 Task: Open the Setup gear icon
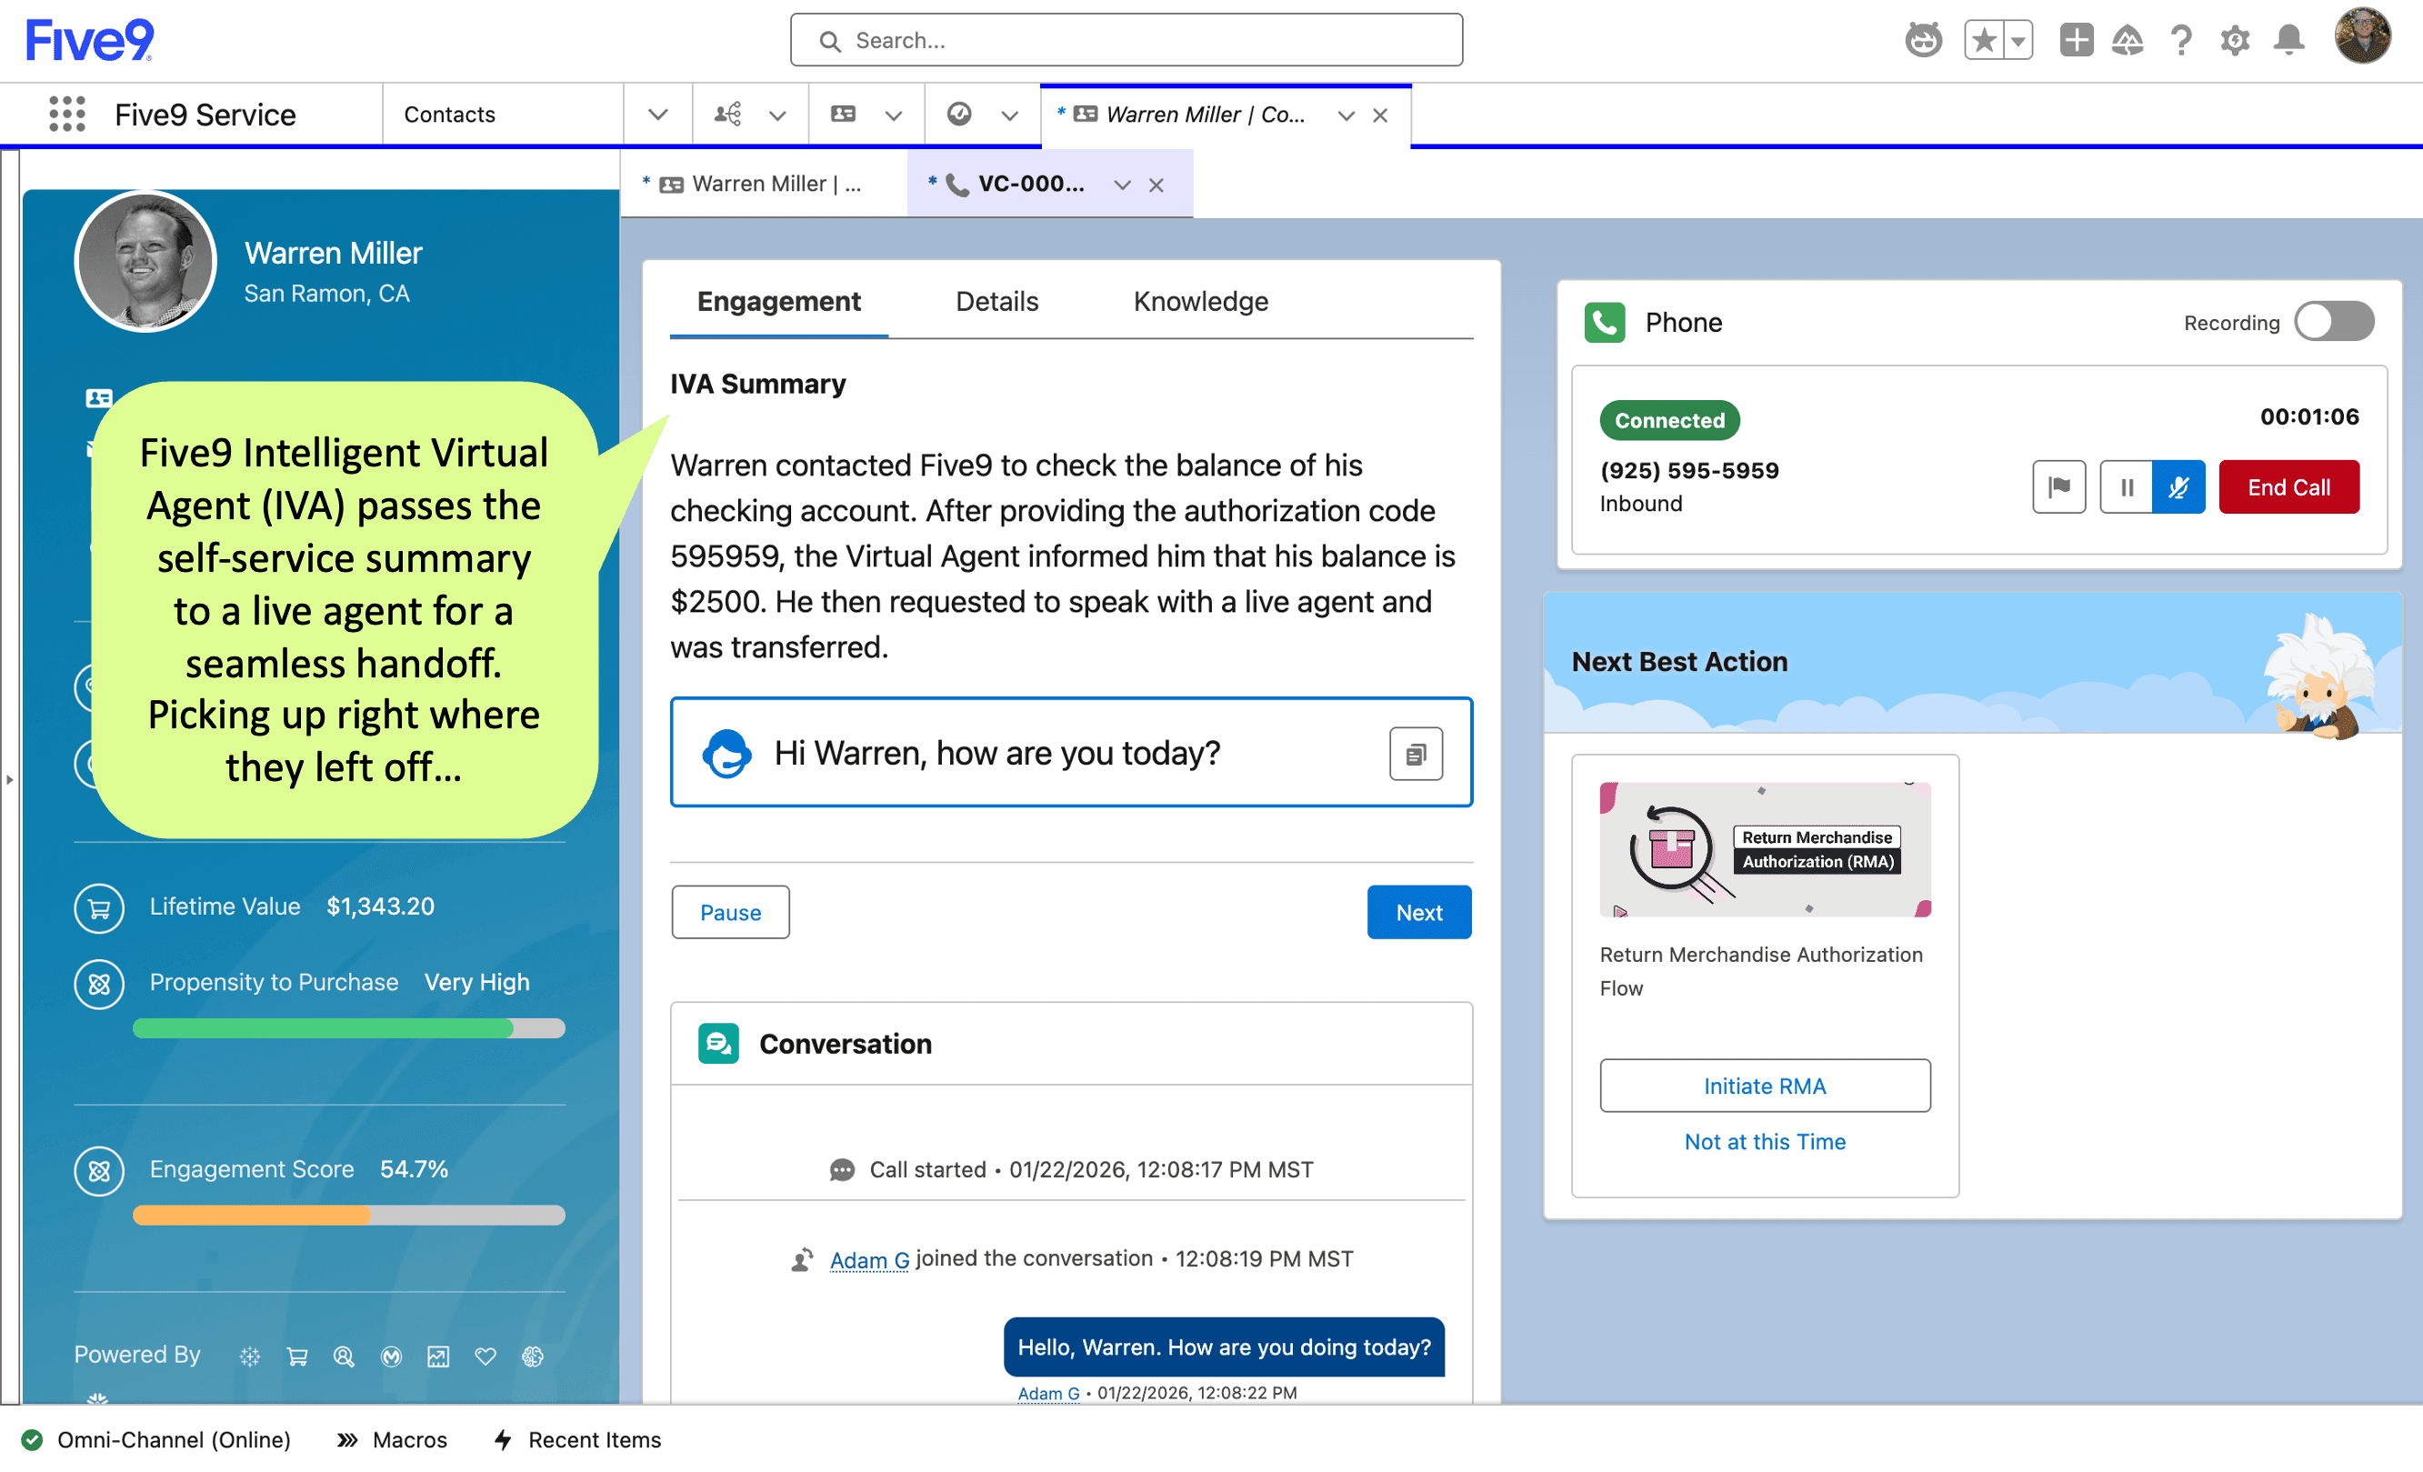point(2234,40)
